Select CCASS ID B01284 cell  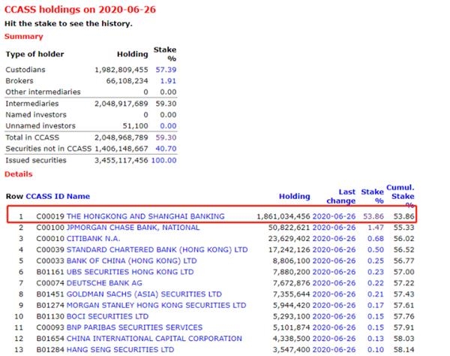[50, 350]
